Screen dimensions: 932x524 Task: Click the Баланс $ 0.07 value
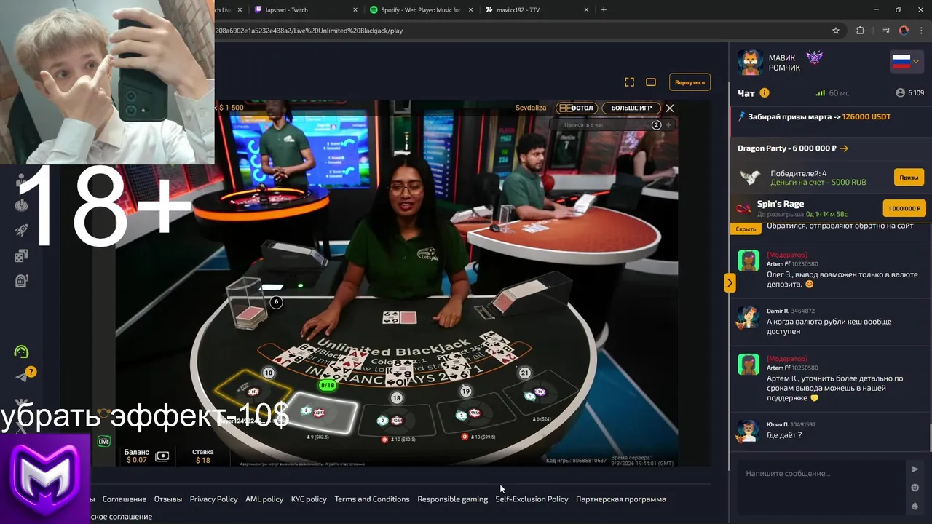coord(136,460)
